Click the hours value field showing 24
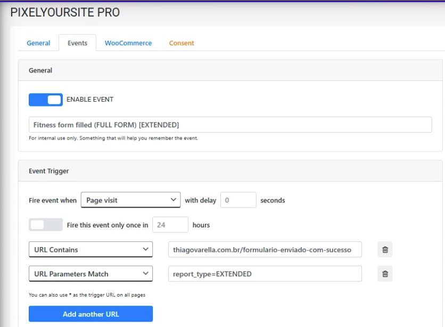The width and height of the screenshot is (445, 327). coord(170,225)
